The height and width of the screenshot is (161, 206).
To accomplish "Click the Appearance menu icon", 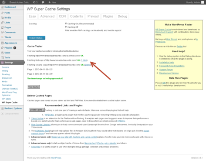I will [2, 43].
